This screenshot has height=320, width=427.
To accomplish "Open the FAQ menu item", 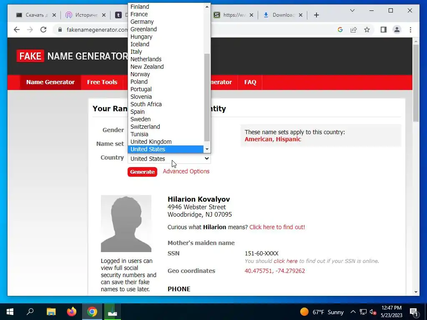I will tap(250, 82).
